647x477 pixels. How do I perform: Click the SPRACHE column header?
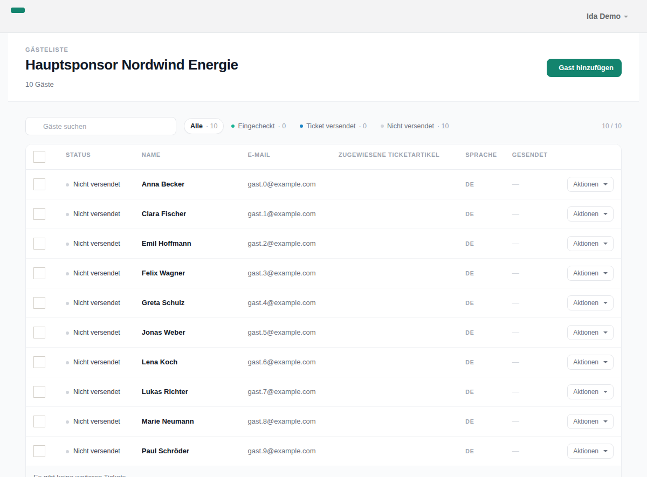click(x=481, y=155)
